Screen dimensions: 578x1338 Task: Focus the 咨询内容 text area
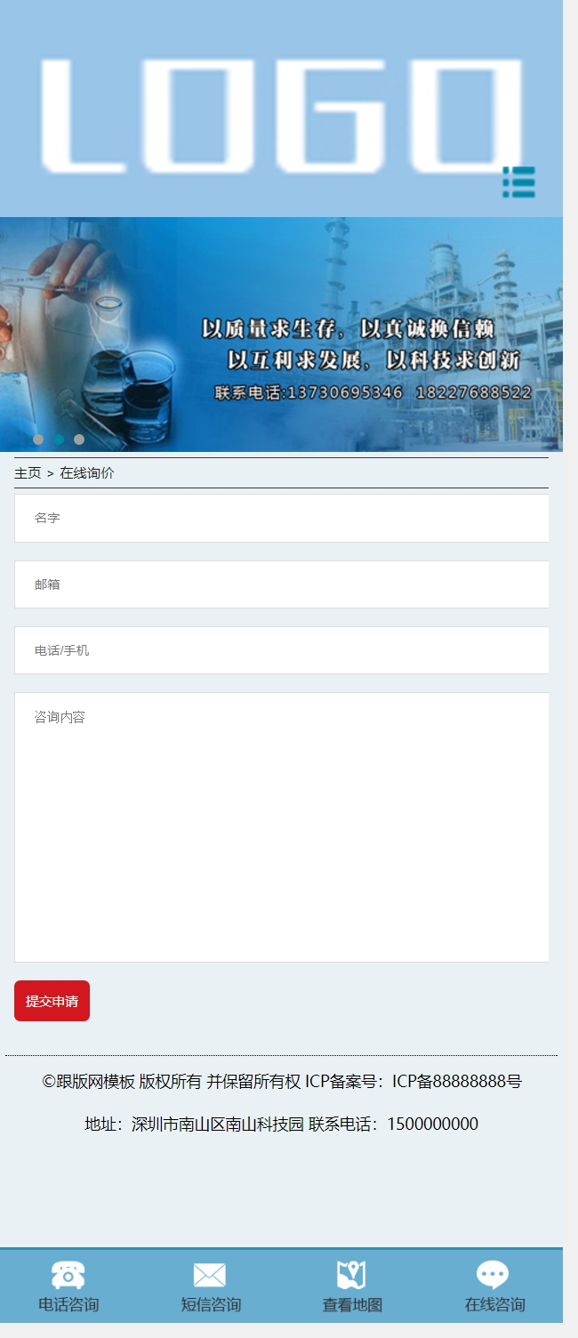pos(281,827)
